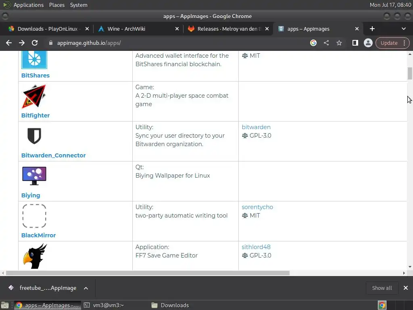Open the side panel icon
Screen dimensions: 413x310
coord(355,43)
